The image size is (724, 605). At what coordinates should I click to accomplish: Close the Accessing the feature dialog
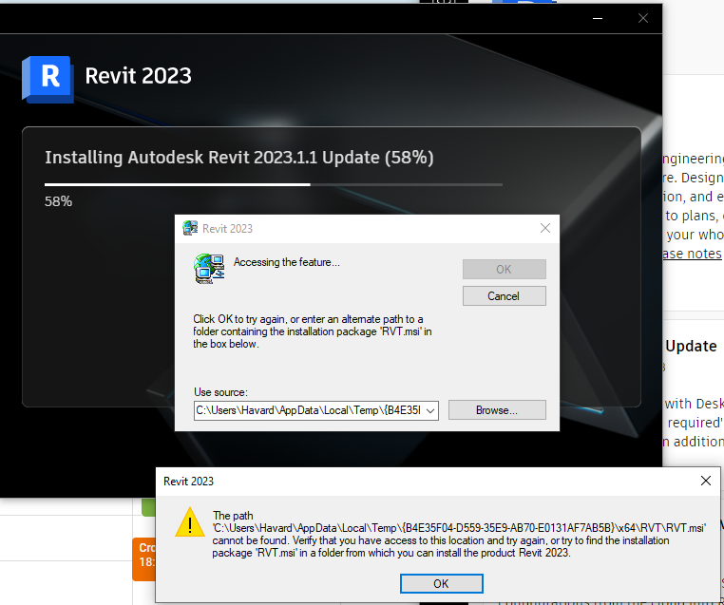pos(545,228)
